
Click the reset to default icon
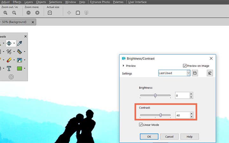(x=210, y=73)
